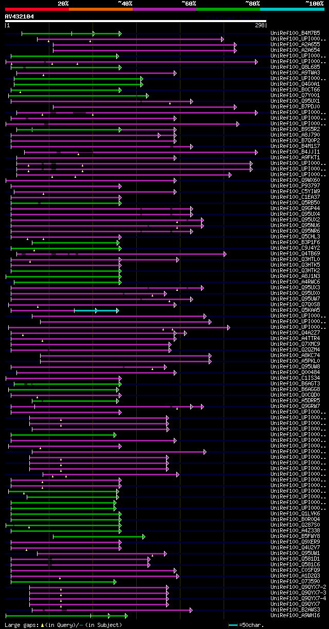
Task: Select the UniRef100_Q3HTK5 label
Action: [295, 265]
